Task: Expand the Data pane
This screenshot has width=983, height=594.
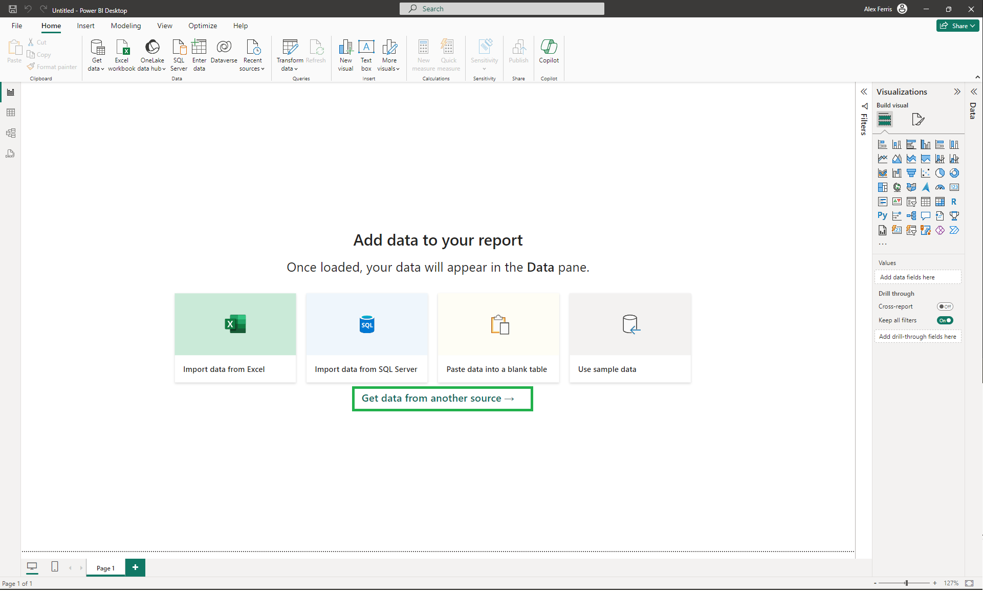Action: point(974,92)
